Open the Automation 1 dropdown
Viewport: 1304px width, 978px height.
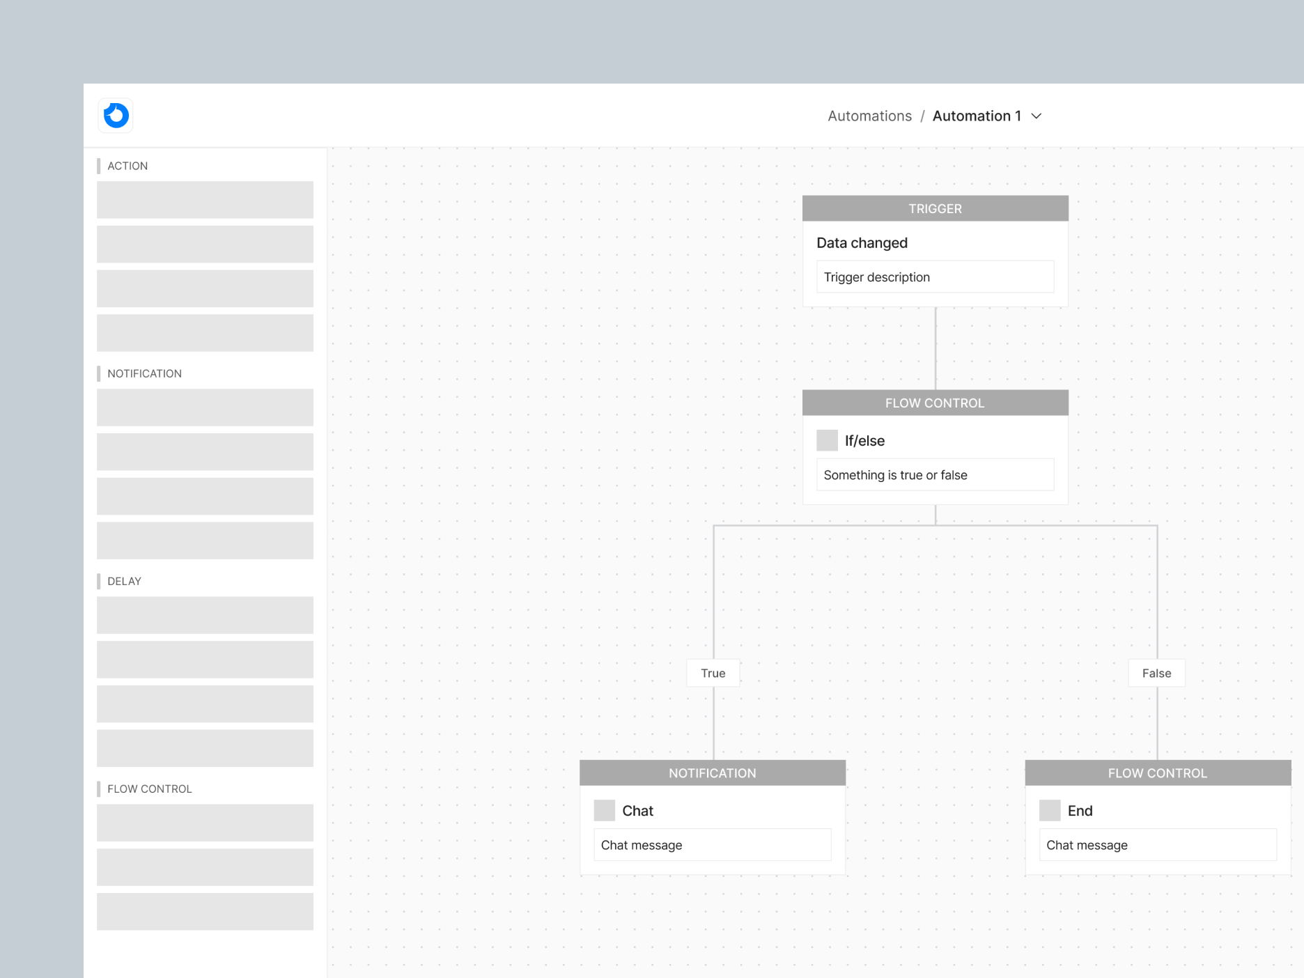click(1037, 116)
